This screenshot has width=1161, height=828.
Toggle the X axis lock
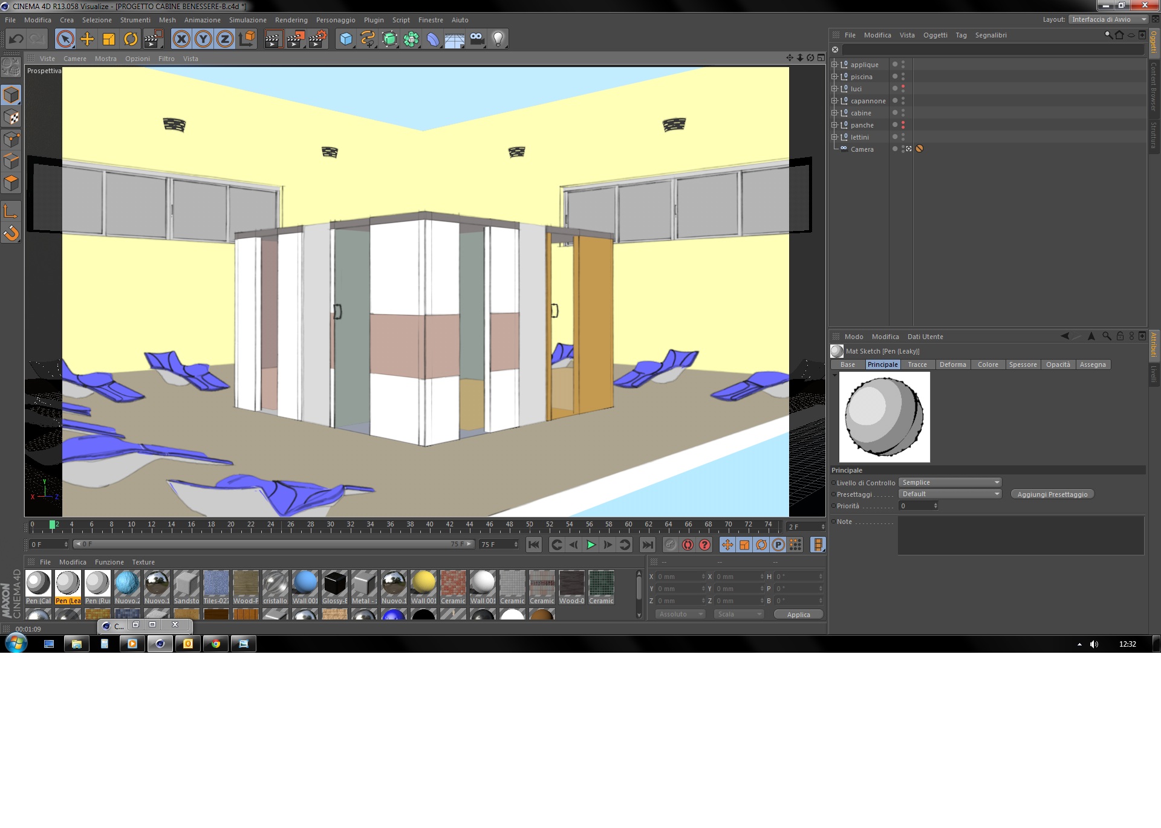181,39
